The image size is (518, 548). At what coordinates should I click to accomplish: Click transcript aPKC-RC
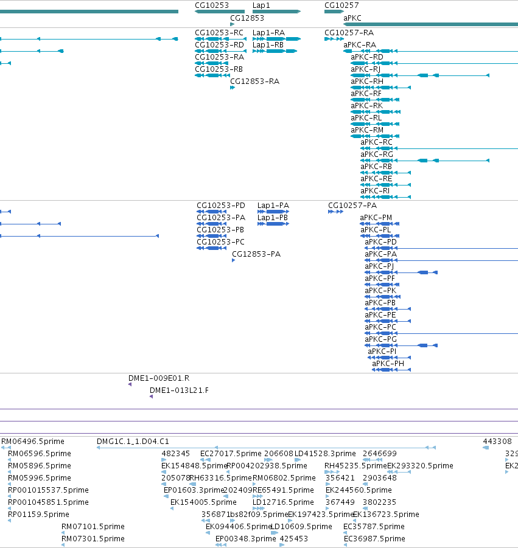tap(376, 142)
